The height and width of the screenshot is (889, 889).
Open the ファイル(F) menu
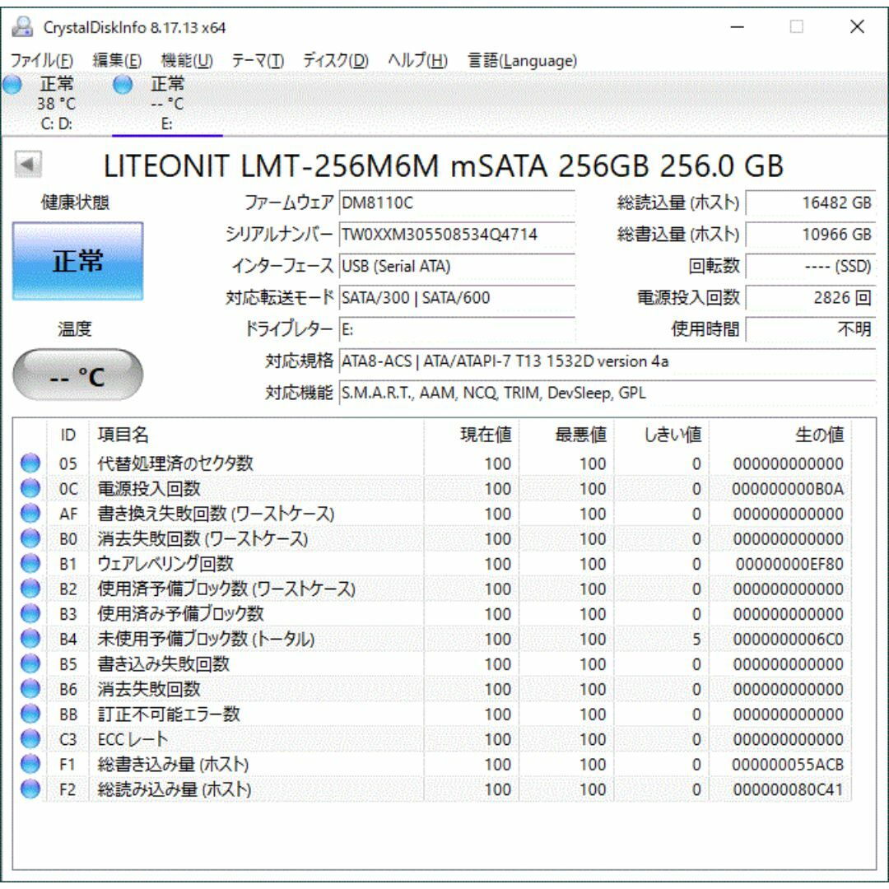point(42,60)
